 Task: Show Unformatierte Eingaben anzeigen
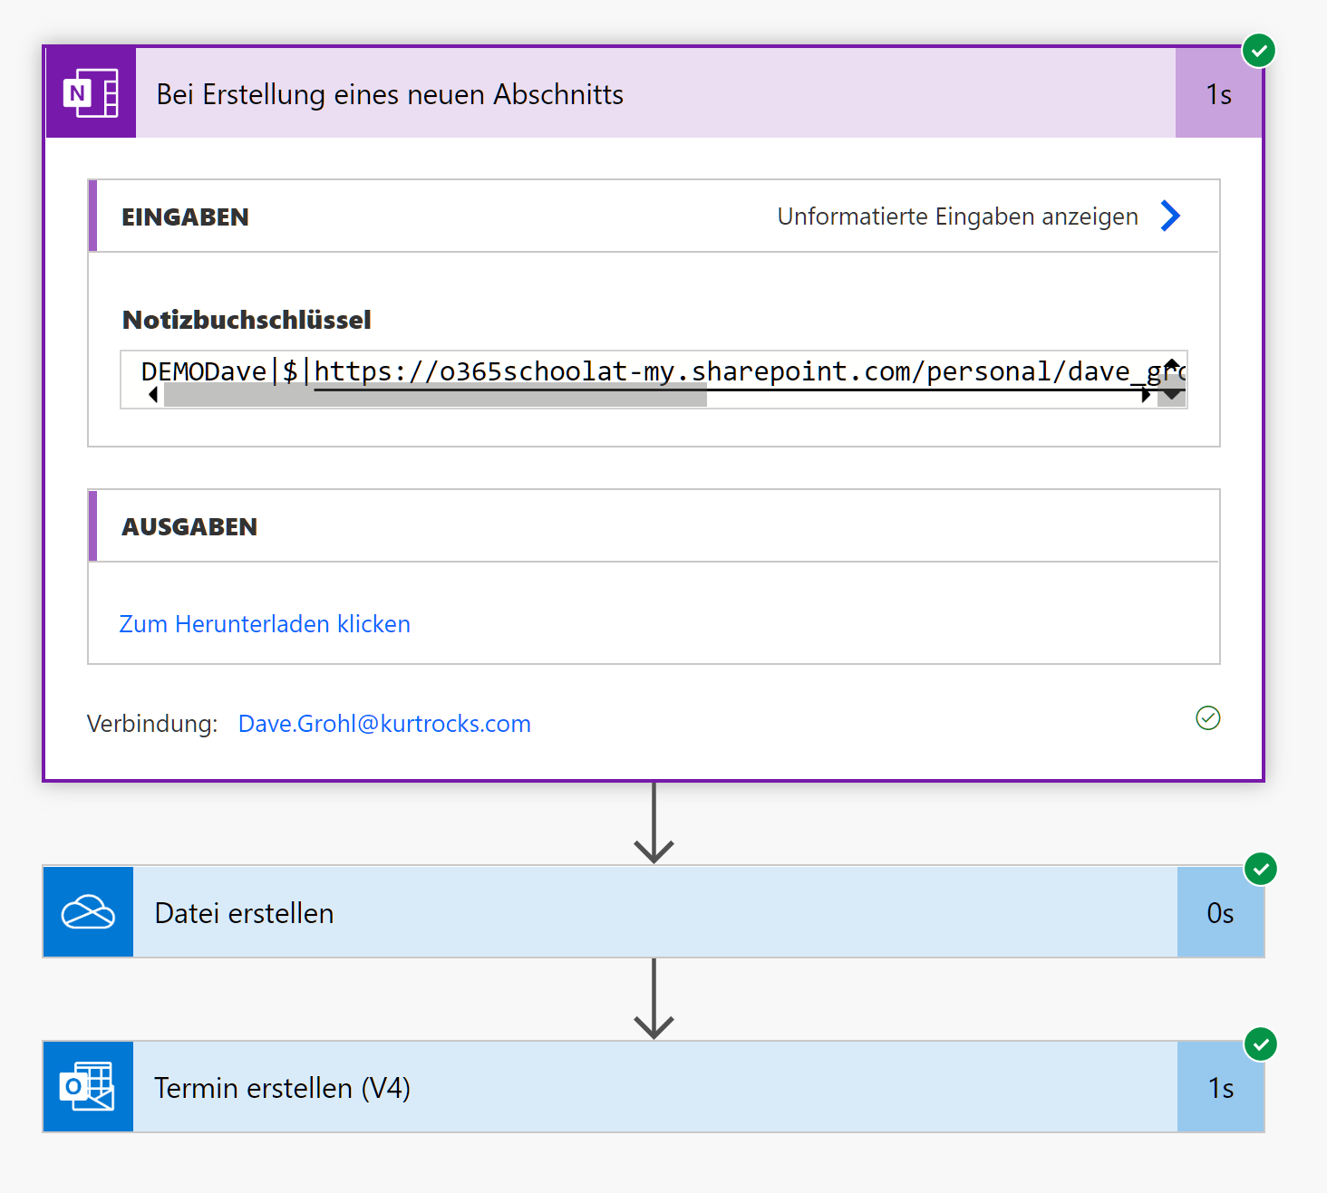click(957, 216)
